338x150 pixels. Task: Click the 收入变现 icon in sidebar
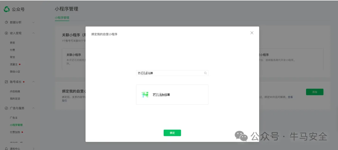click(x=6, y=33)
